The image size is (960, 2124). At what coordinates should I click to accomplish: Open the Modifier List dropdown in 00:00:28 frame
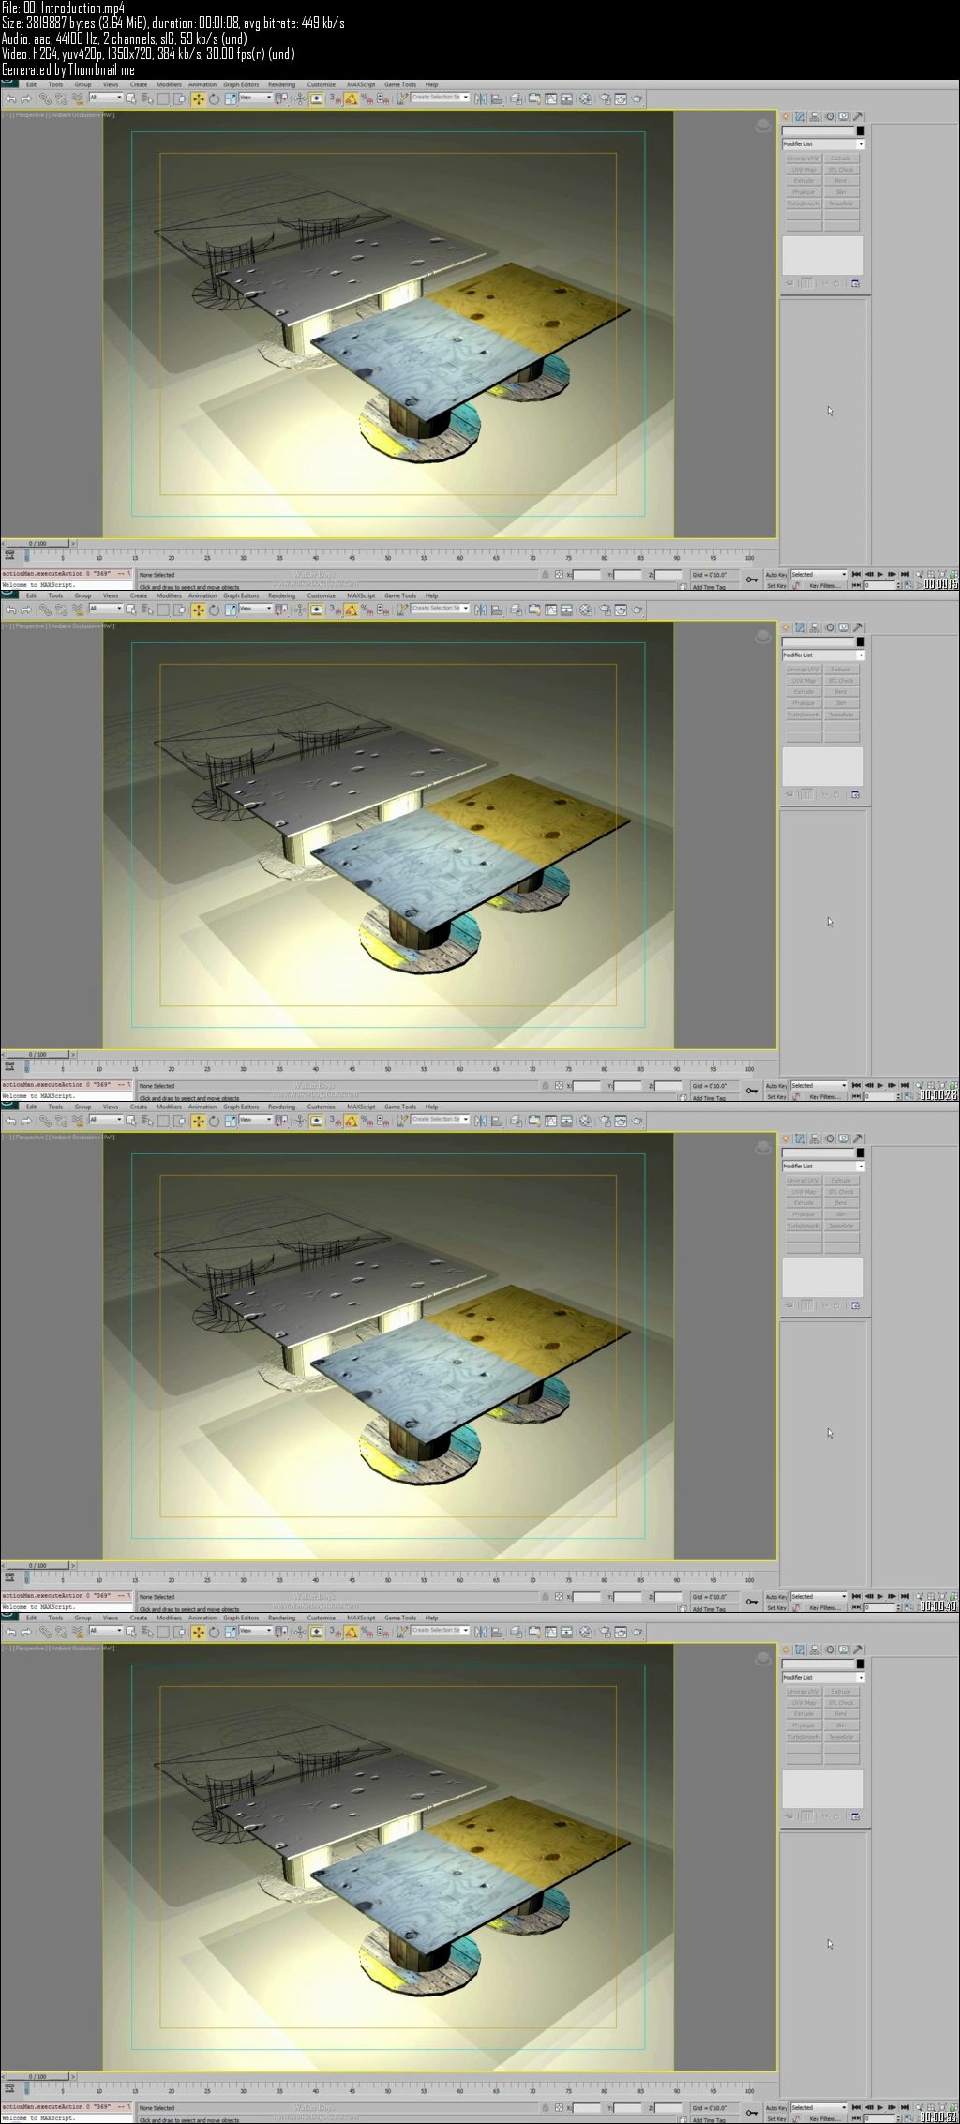(823, 655)
